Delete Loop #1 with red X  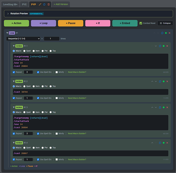(x=169, y=33)
